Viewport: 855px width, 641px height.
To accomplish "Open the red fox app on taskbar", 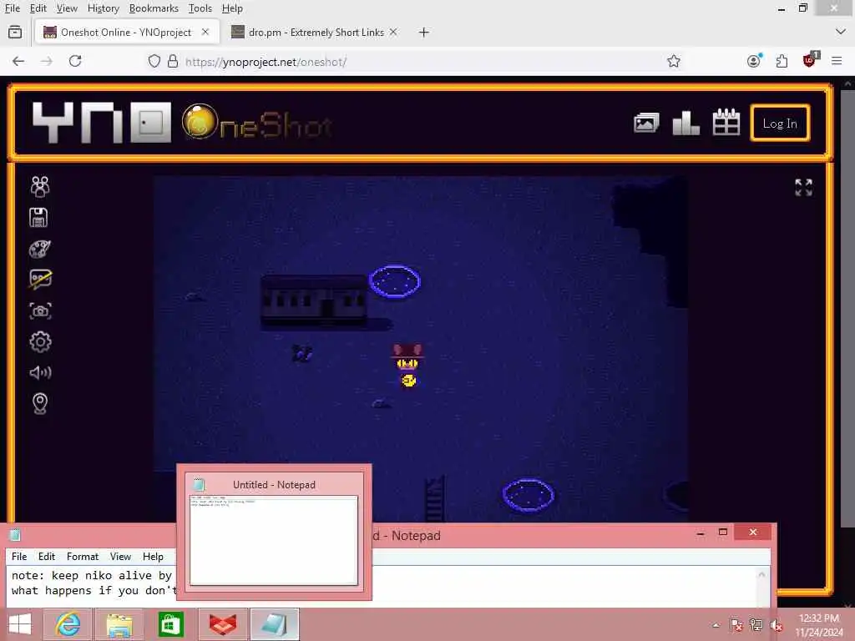I will pyautogui.click(x=223, y=624).
